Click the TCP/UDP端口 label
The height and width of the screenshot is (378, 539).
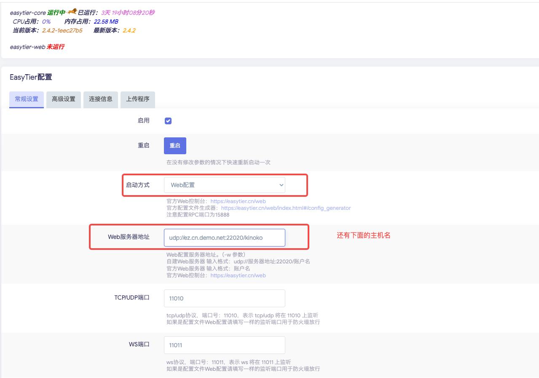click(132, 297)
